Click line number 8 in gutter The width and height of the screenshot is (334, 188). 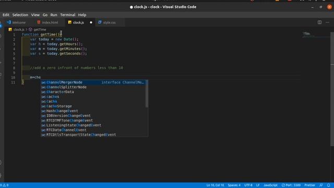(x=14, y=68)
